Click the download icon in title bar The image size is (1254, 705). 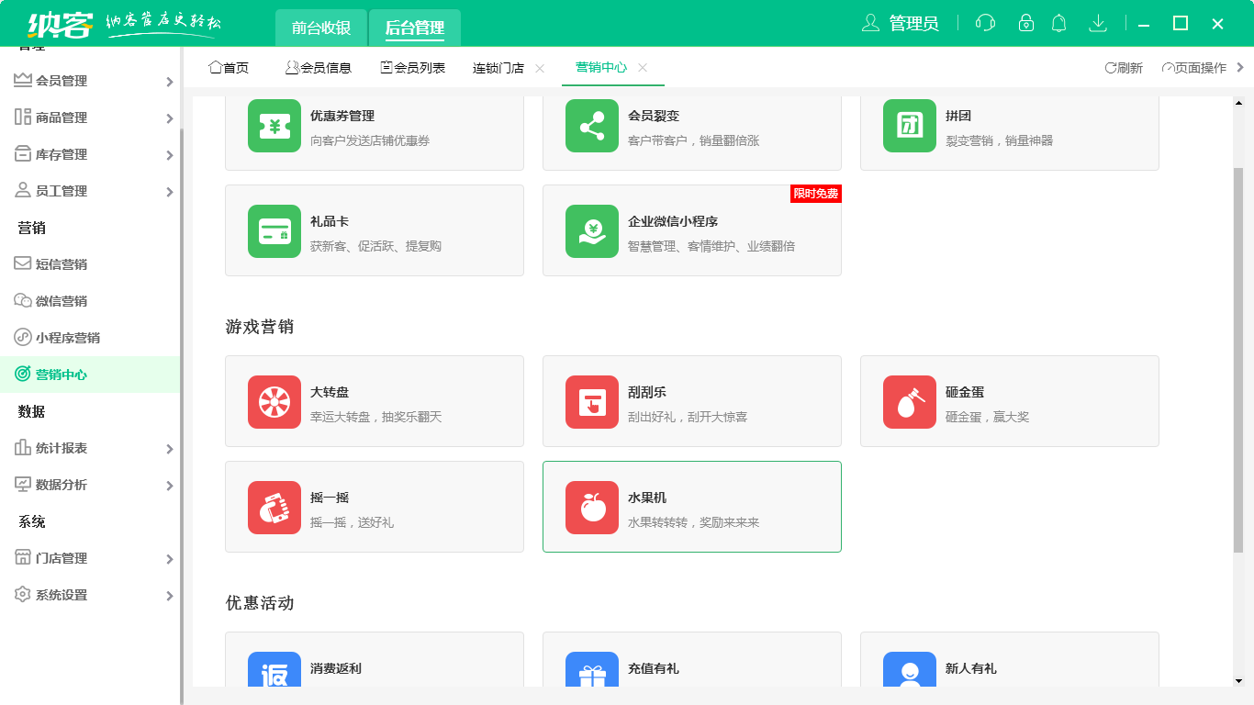1097,24
